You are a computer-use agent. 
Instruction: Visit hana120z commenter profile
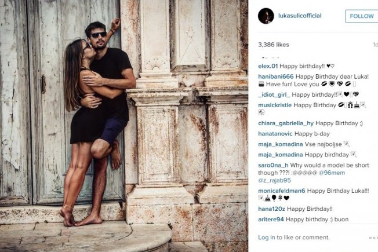[x=271, y=209]
